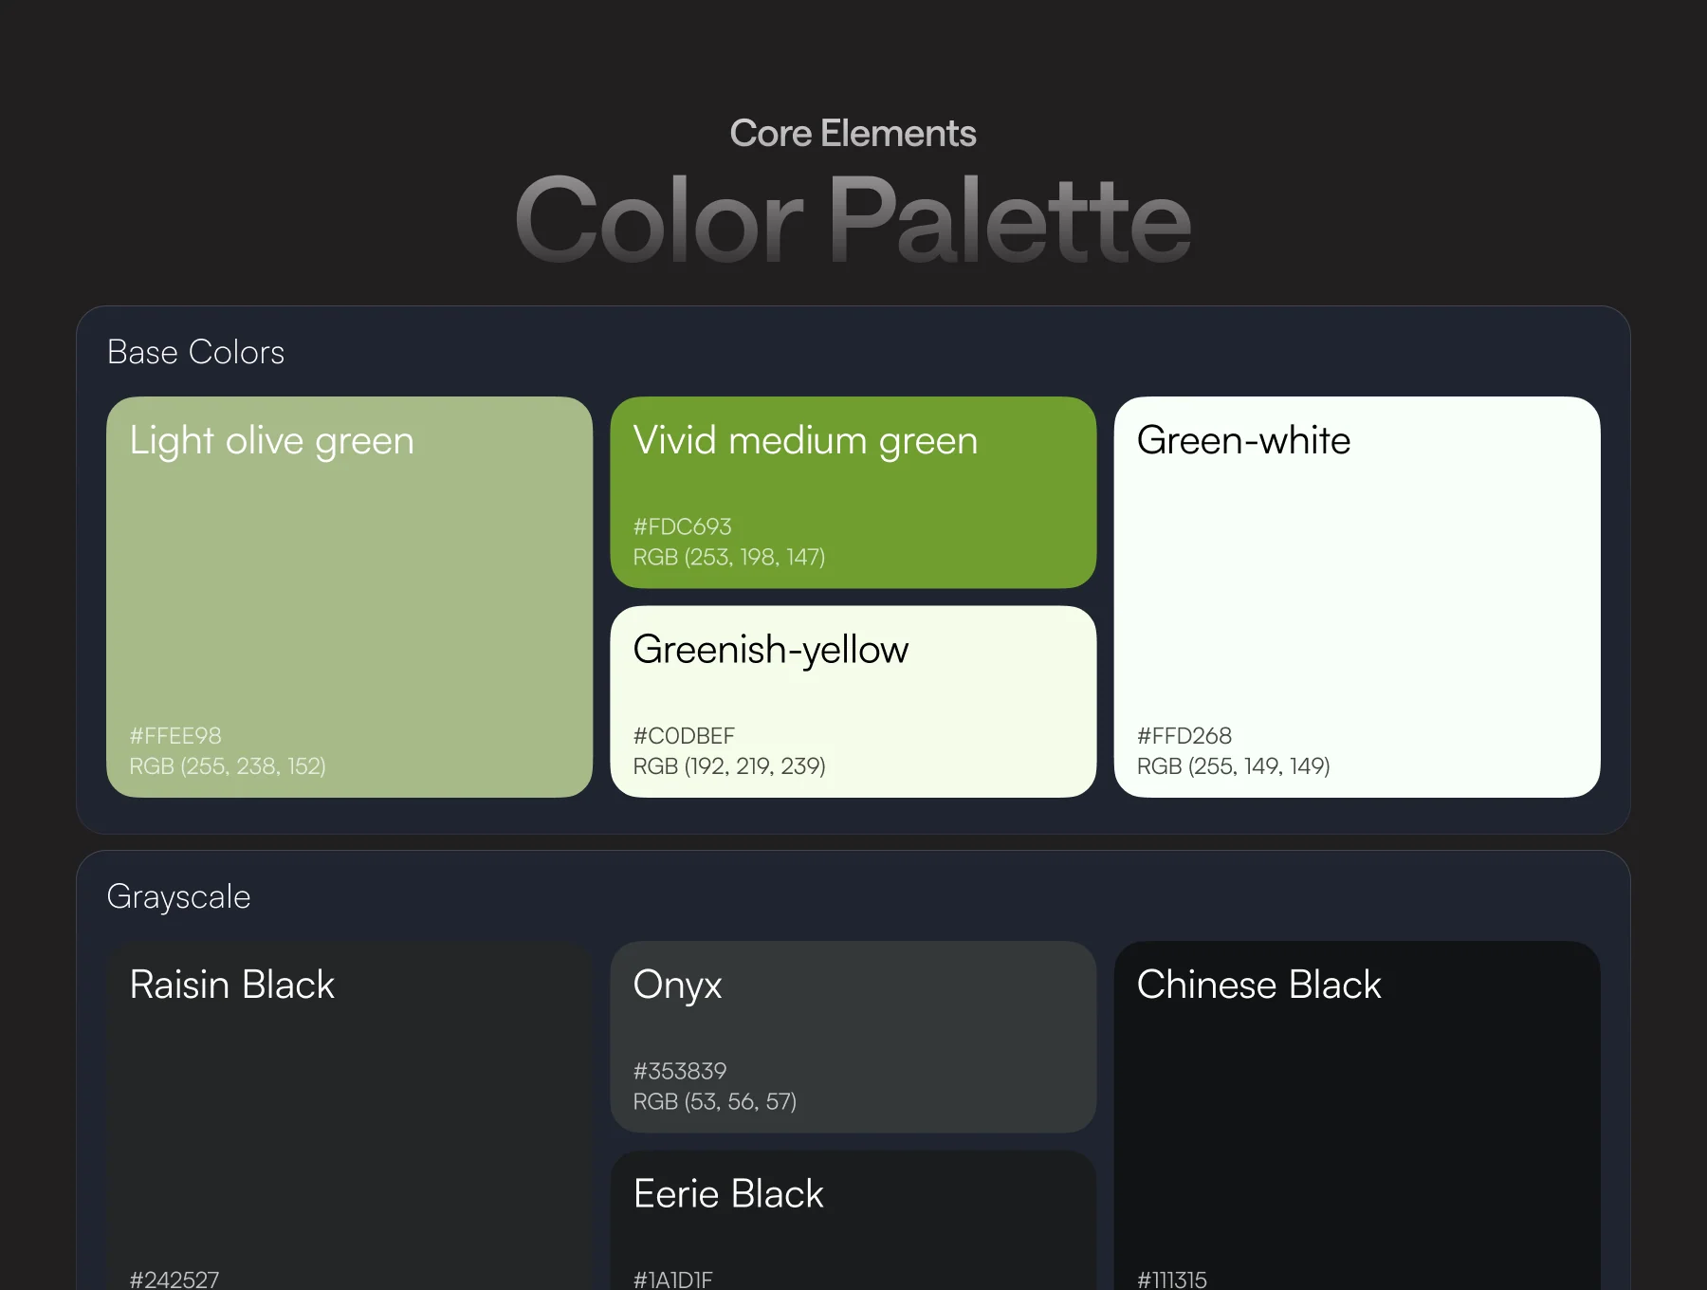Click the RGB (255, 238, 152) value
This screenshot has height=1290, width=1707.
[x=228, y=766]
